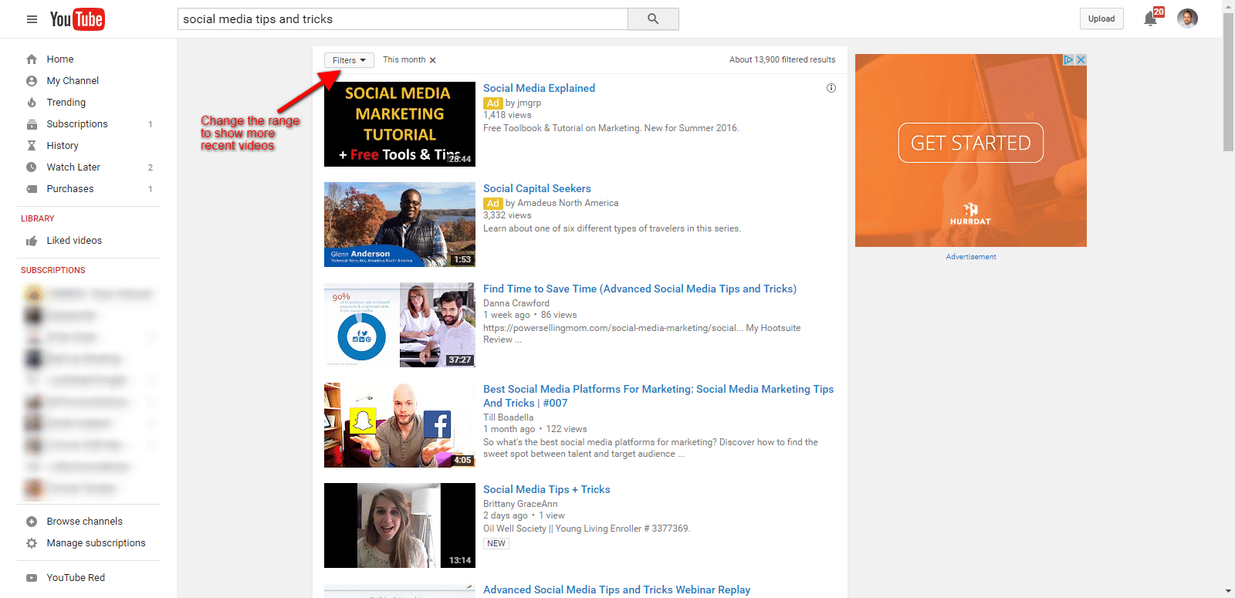Open YouTube Red in the sidebar

click(x=76, y=578)
